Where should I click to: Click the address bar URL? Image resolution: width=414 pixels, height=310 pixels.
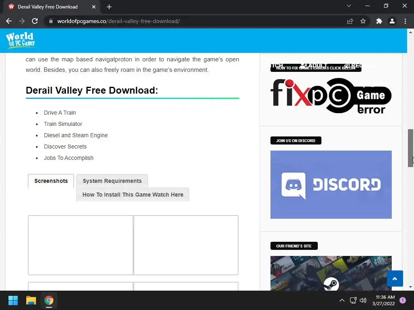coord(118,21)
